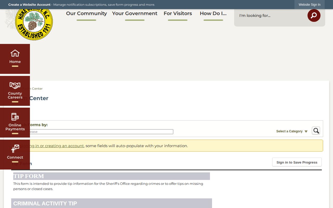Click Create a Website Account link
This screenshot has height=208, width=333.
(29, 5)
